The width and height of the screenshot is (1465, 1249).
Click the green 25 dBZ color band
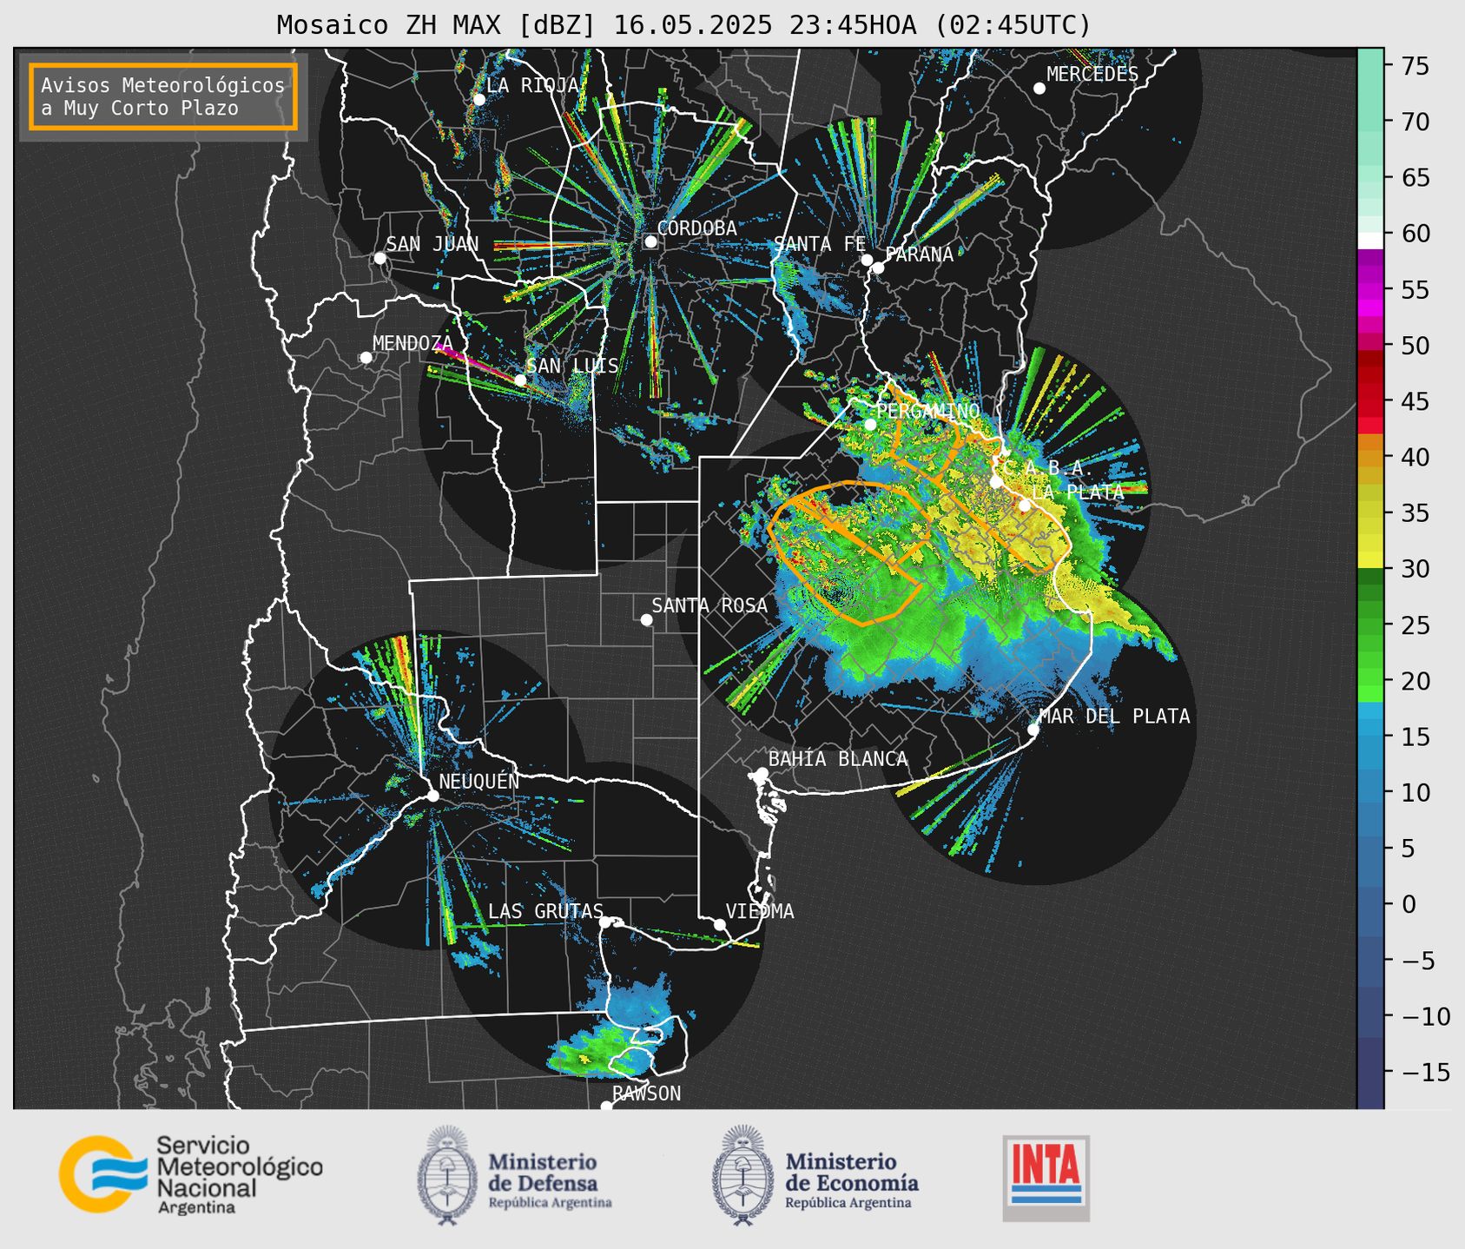(x=1370, y=624)
